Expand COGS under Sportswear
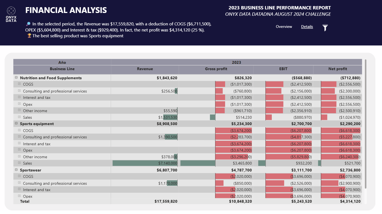 (x=19, y=176)
